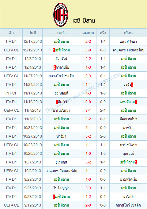Select home team ยัง บอยส์

[61, 93]
